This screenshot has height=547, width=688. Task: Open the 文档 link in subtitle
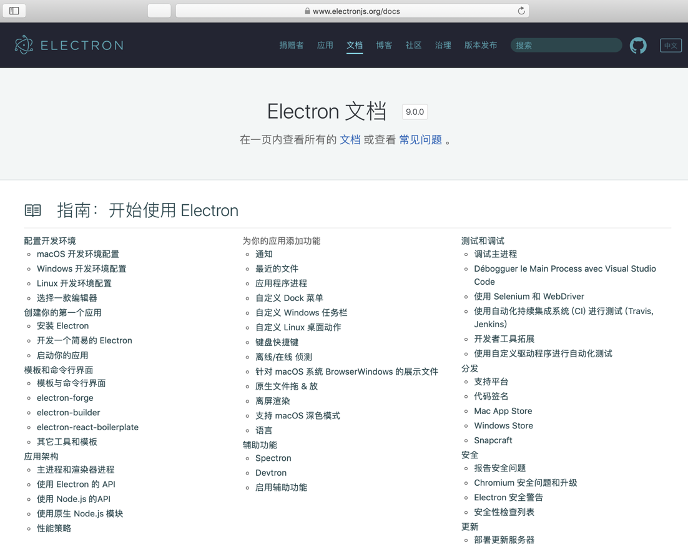tap(350, 140)
